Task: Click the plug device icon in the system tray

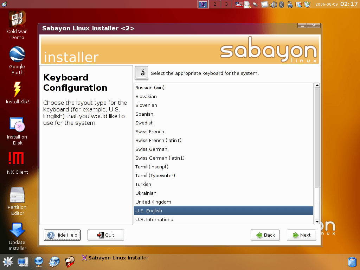Action: click(x=255, y=4)
